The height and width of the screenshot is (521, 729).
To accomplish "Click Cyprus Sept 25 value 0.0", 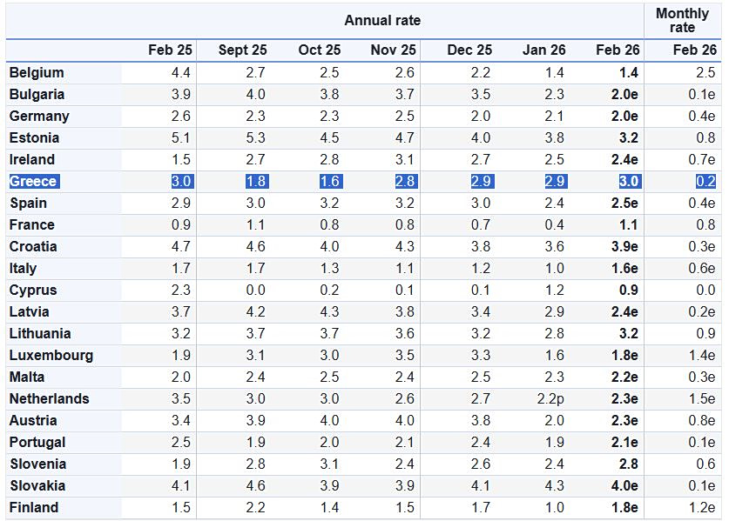I will coord(257,291).
